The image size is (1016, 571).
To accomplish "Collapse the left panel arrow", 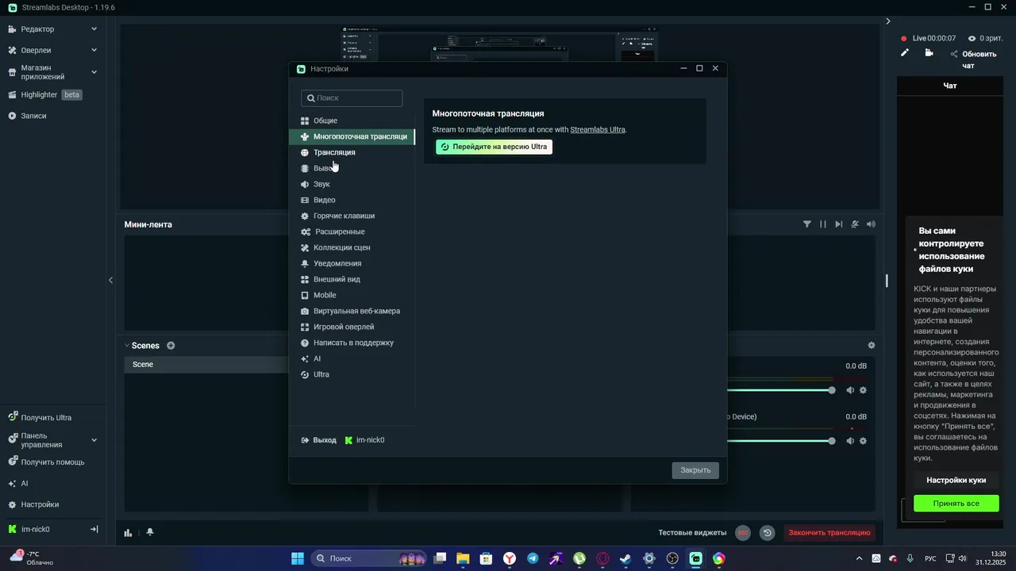I will [x=110, y=280].
